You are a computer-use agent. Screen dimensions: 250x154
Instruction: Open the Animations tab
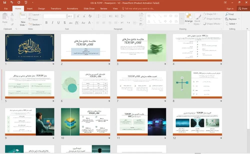[x=72, y=8]
